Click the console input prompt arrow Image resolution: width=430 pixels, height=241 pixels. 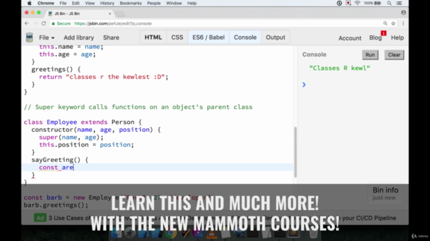tap(304, 85)
